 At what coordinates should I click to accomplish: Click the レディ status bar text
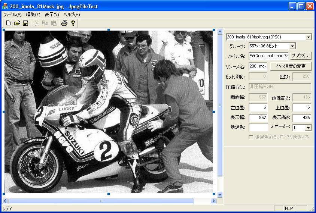[x=7, y=209]
